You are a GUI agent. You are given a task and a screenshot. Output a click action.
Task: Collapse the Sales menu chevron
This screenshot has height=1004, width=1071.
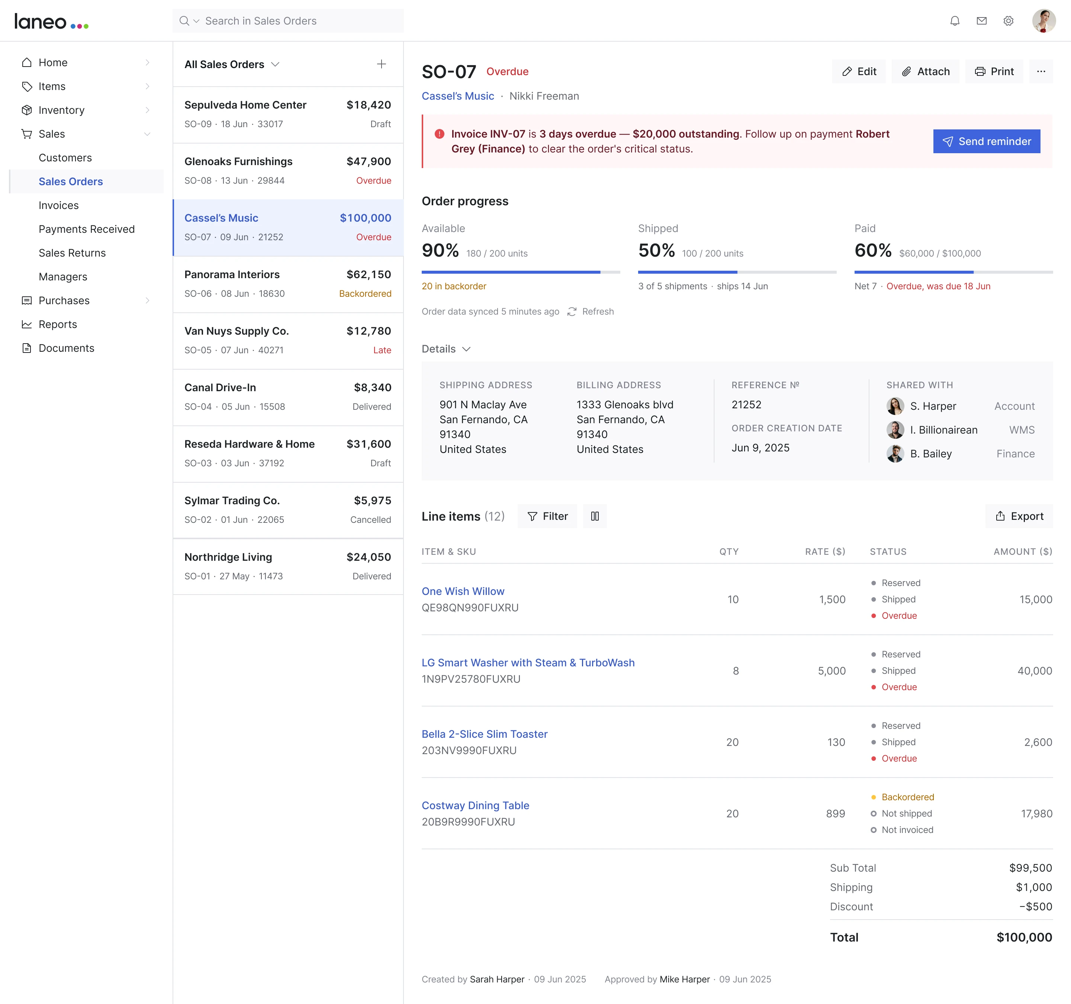pyautogui.click(x=148, y=133)
